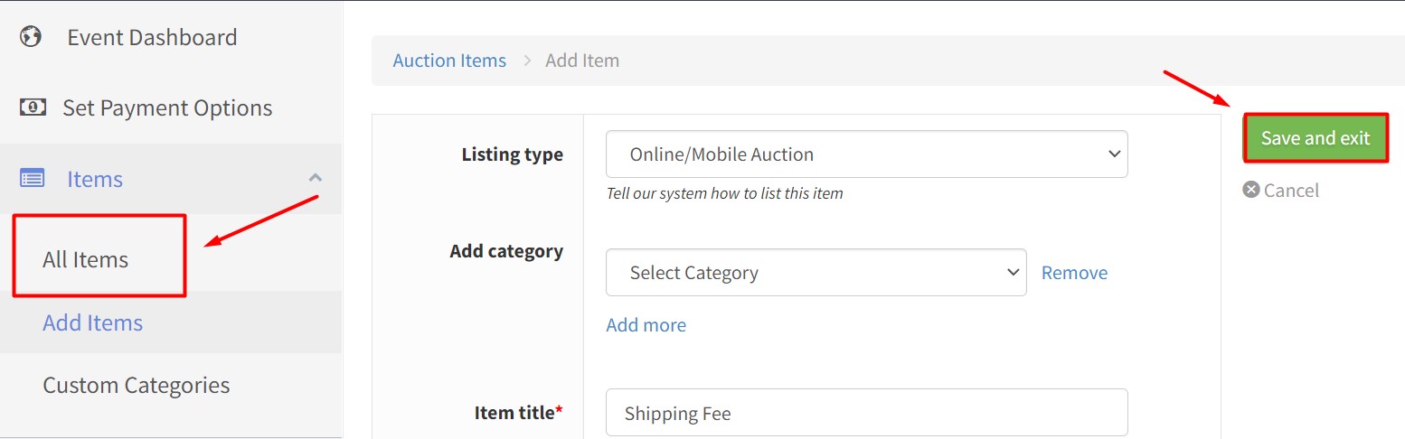Remove the category using the Remove link
Viewport: 1405px width, 439px height.
pos(1074,273)
